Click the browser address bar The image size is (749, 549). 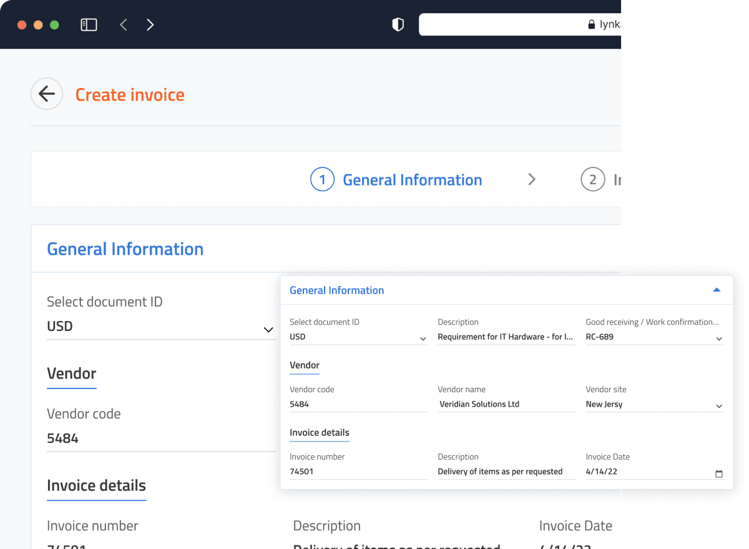pyautogui.click(x=520, y=25)
